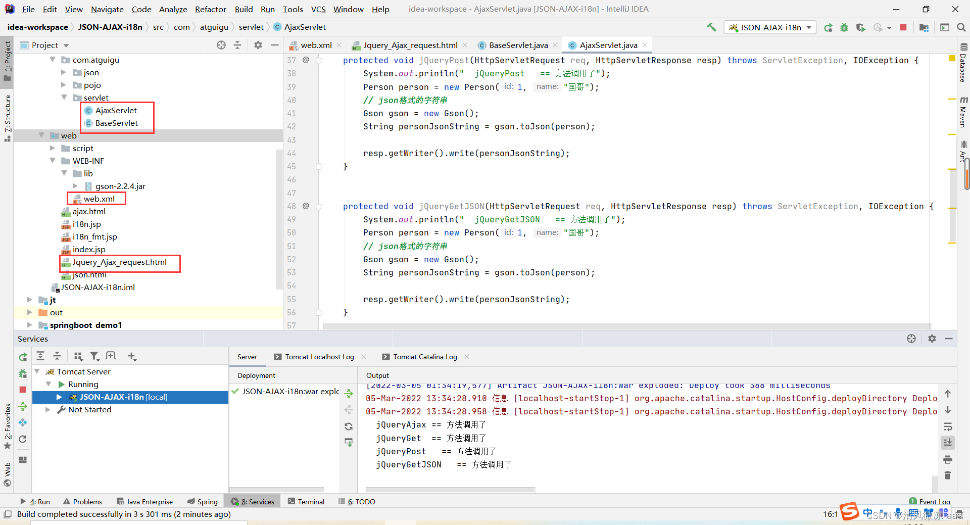Stop Tomcat using Services red stop icon
The image size is (970, 525).
[x=23, y=390]
